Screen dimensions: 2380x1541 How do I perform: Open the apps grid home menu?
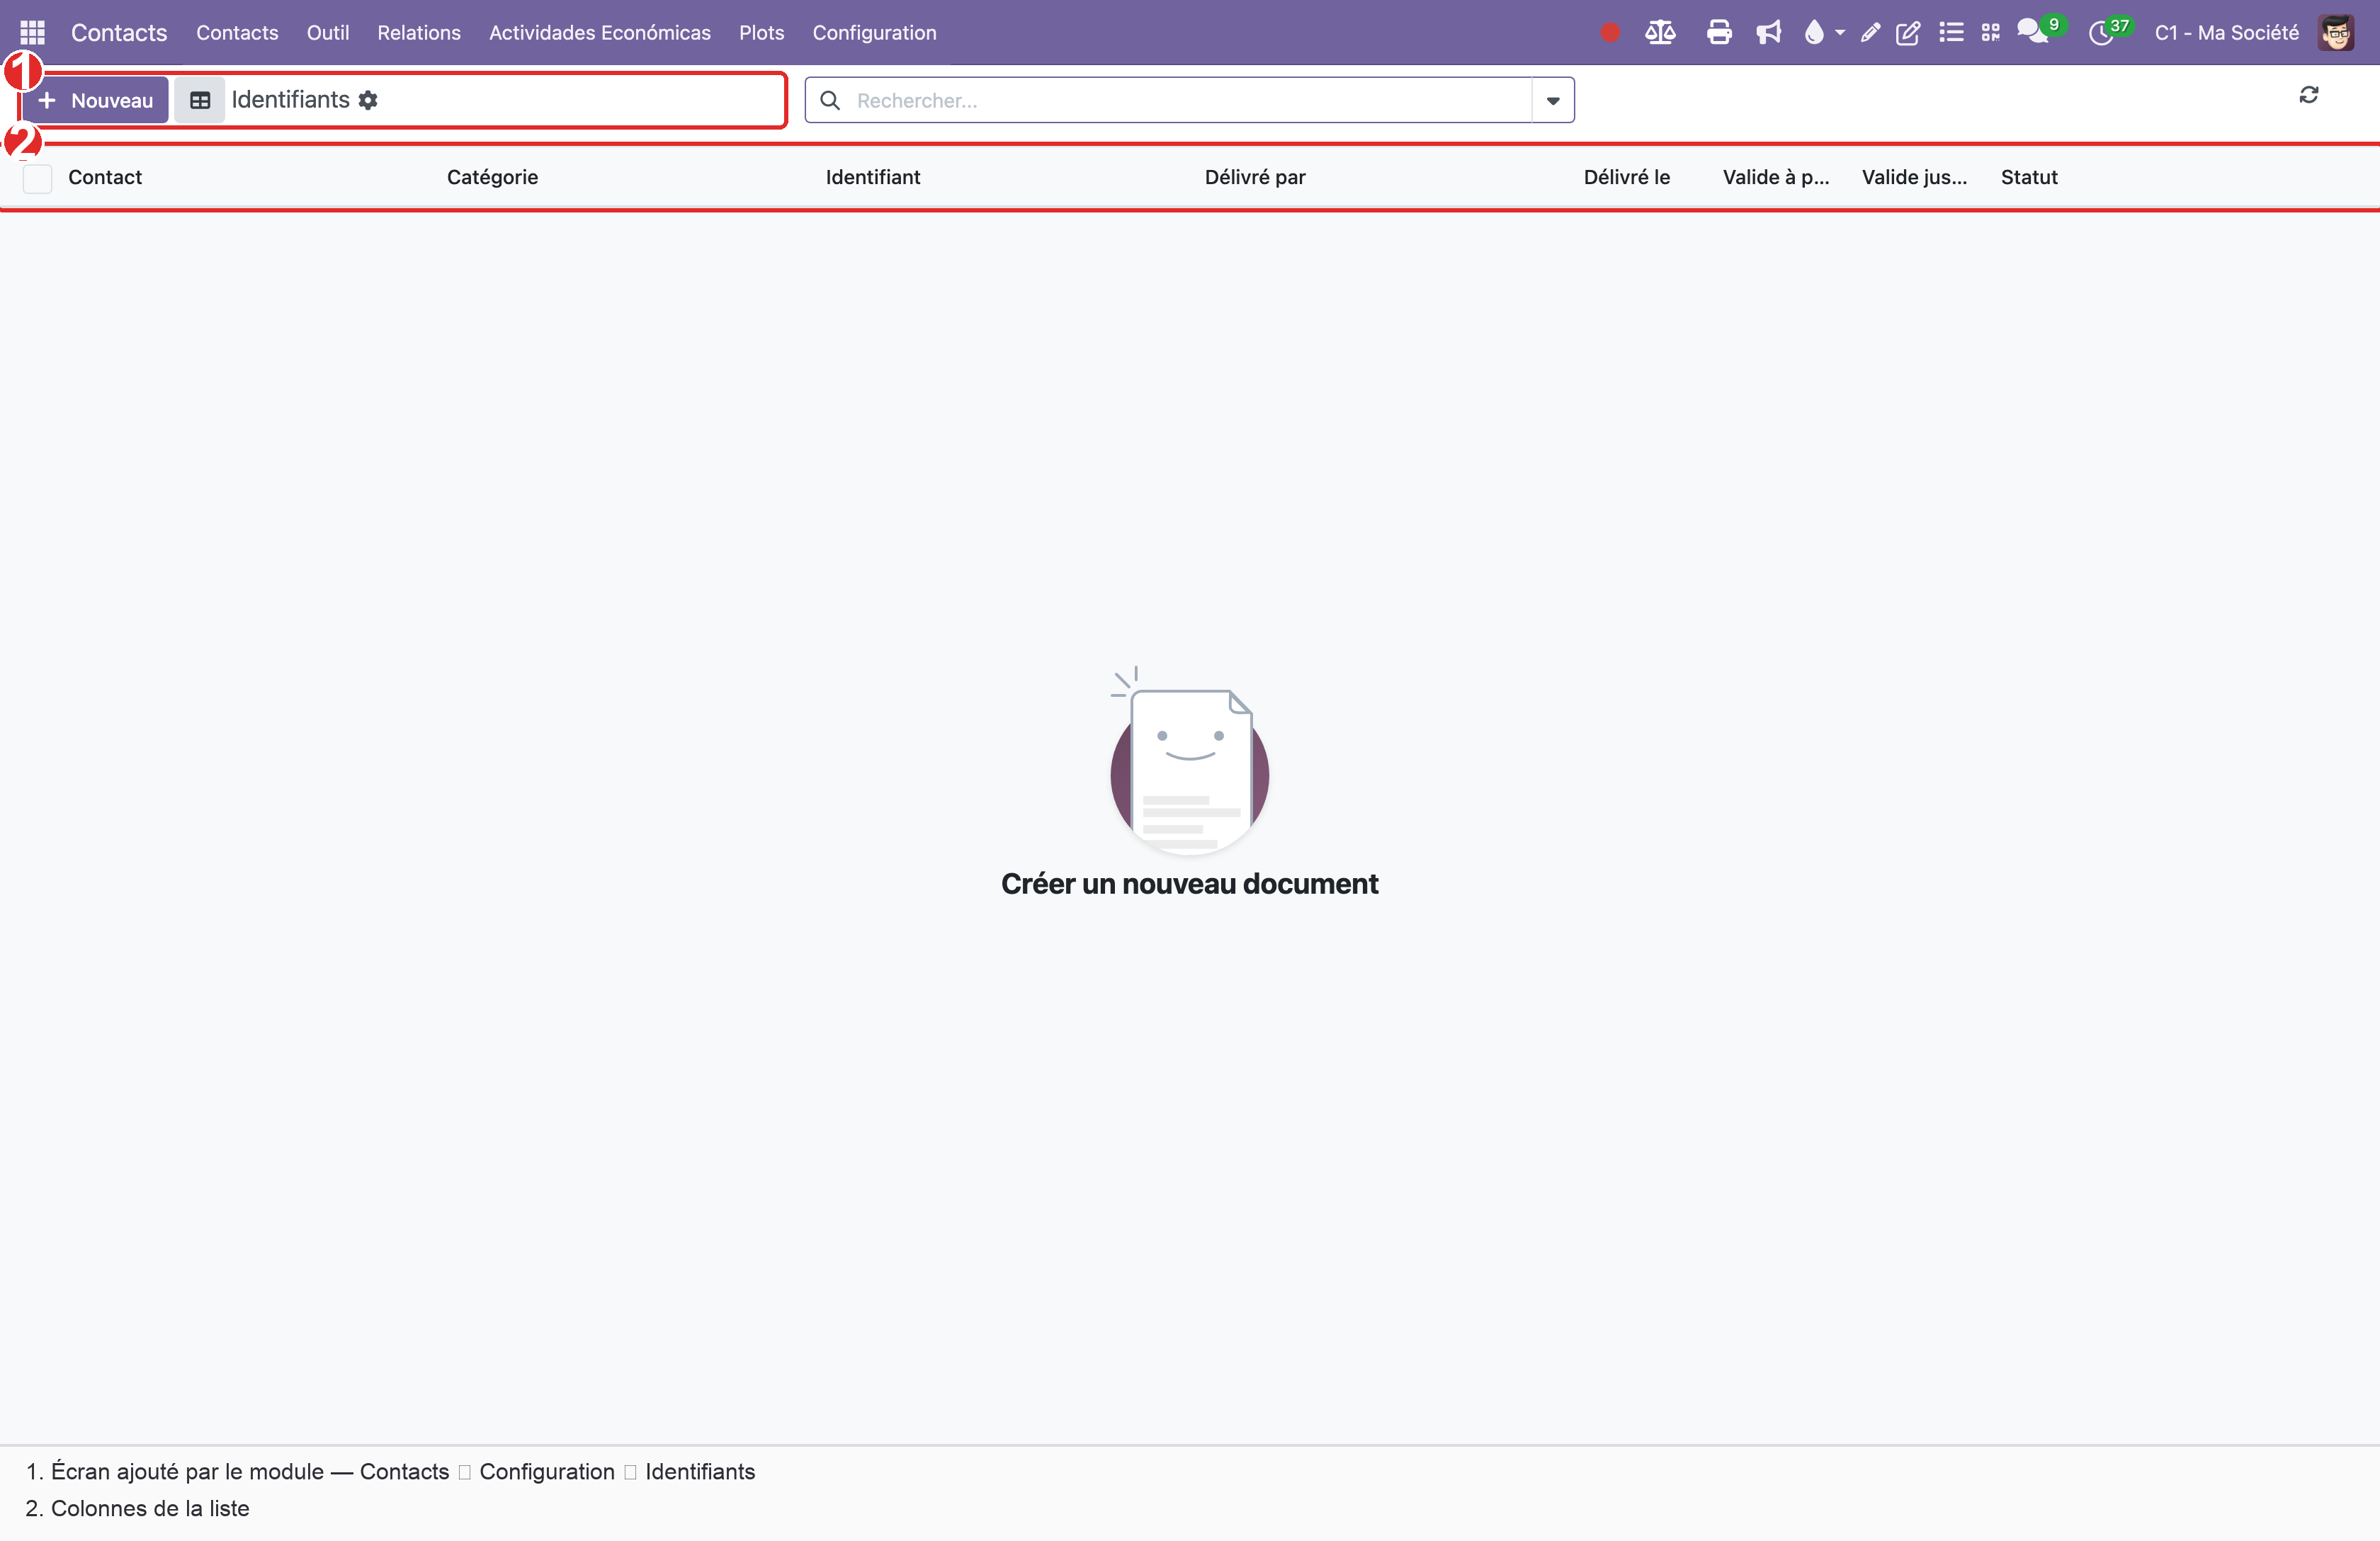click(32, 32)
